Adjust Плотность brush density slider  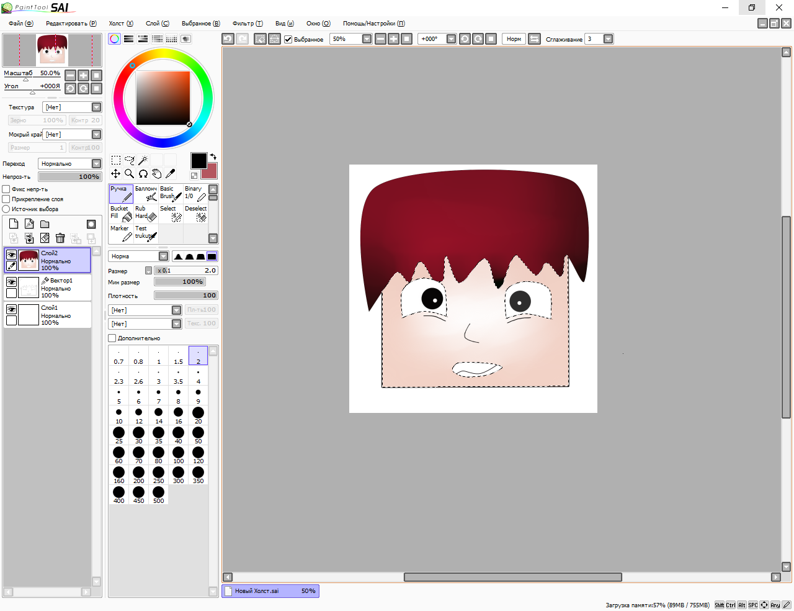[x=185, y=296]
